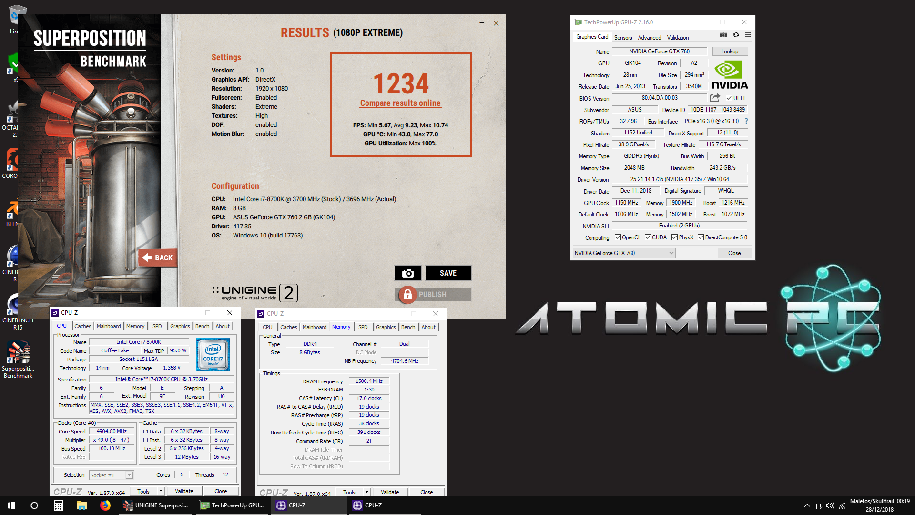This screenshot has width=915, height=515.
Task: Open About tab in right CPU-Z window
Action: pos(428,327)
